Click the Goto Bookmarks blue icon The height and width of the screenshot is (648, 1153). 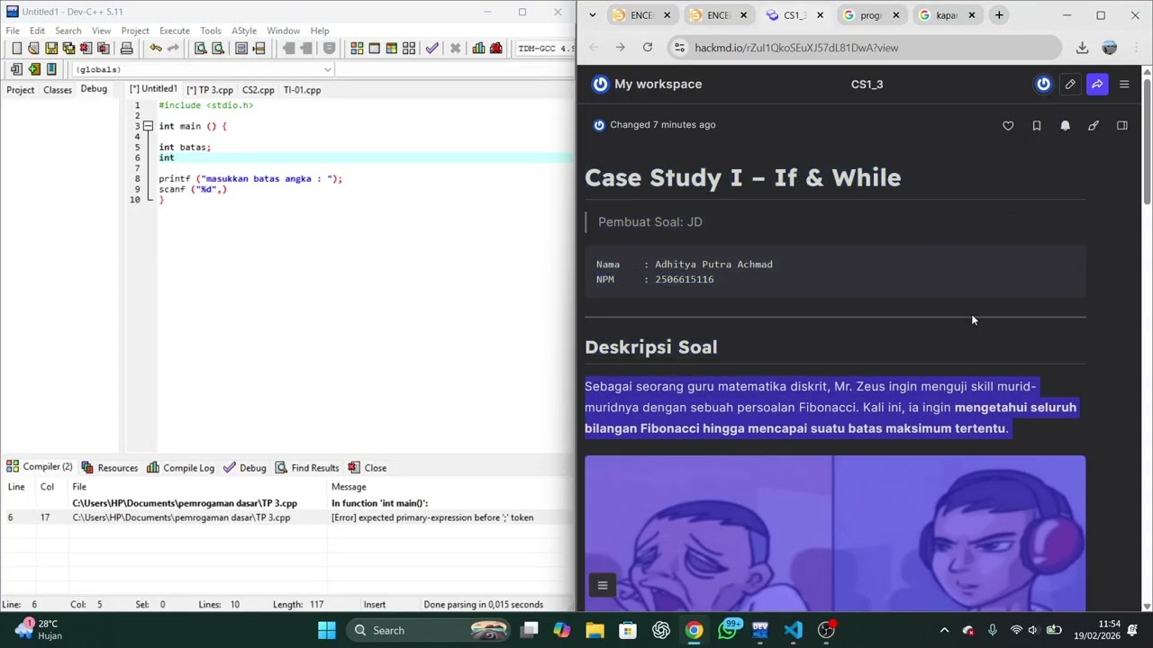pos(51,69)
